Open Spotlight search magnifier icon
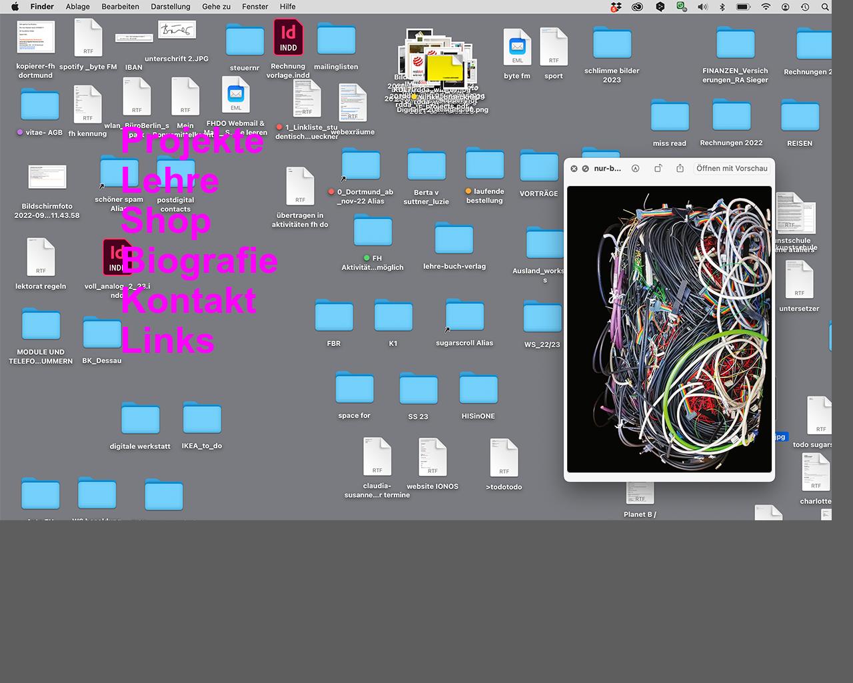This screenshot has width=853, height=683. (x=825, y=7)
